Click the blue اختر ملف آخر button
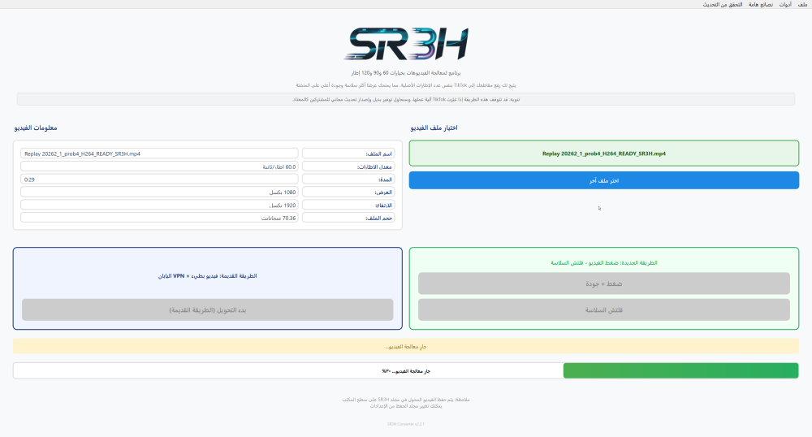This screenshot has height=437, width=812. coord(604,180)
